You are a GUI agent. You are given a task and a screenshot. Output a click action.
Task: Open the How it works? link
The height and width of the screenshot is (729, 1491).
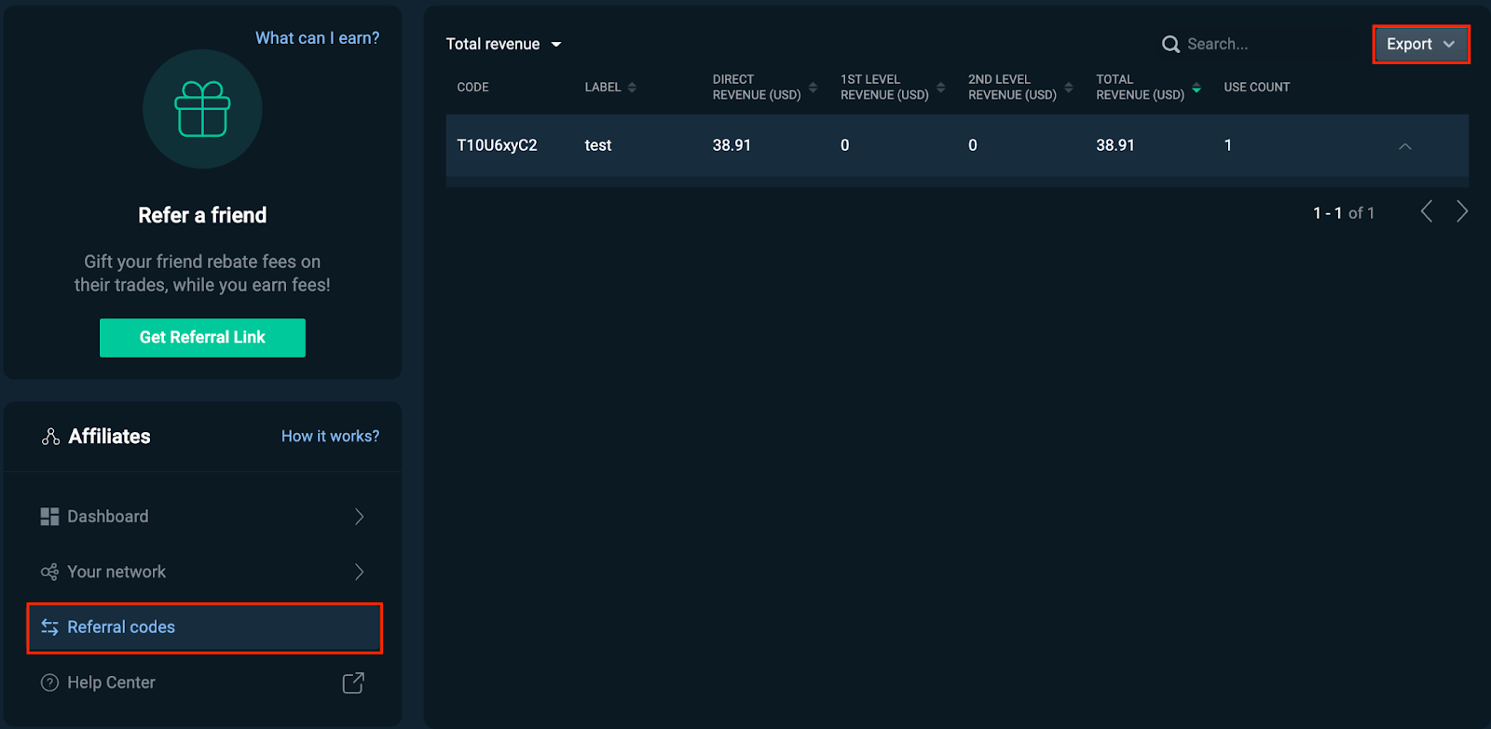[330, 436]
